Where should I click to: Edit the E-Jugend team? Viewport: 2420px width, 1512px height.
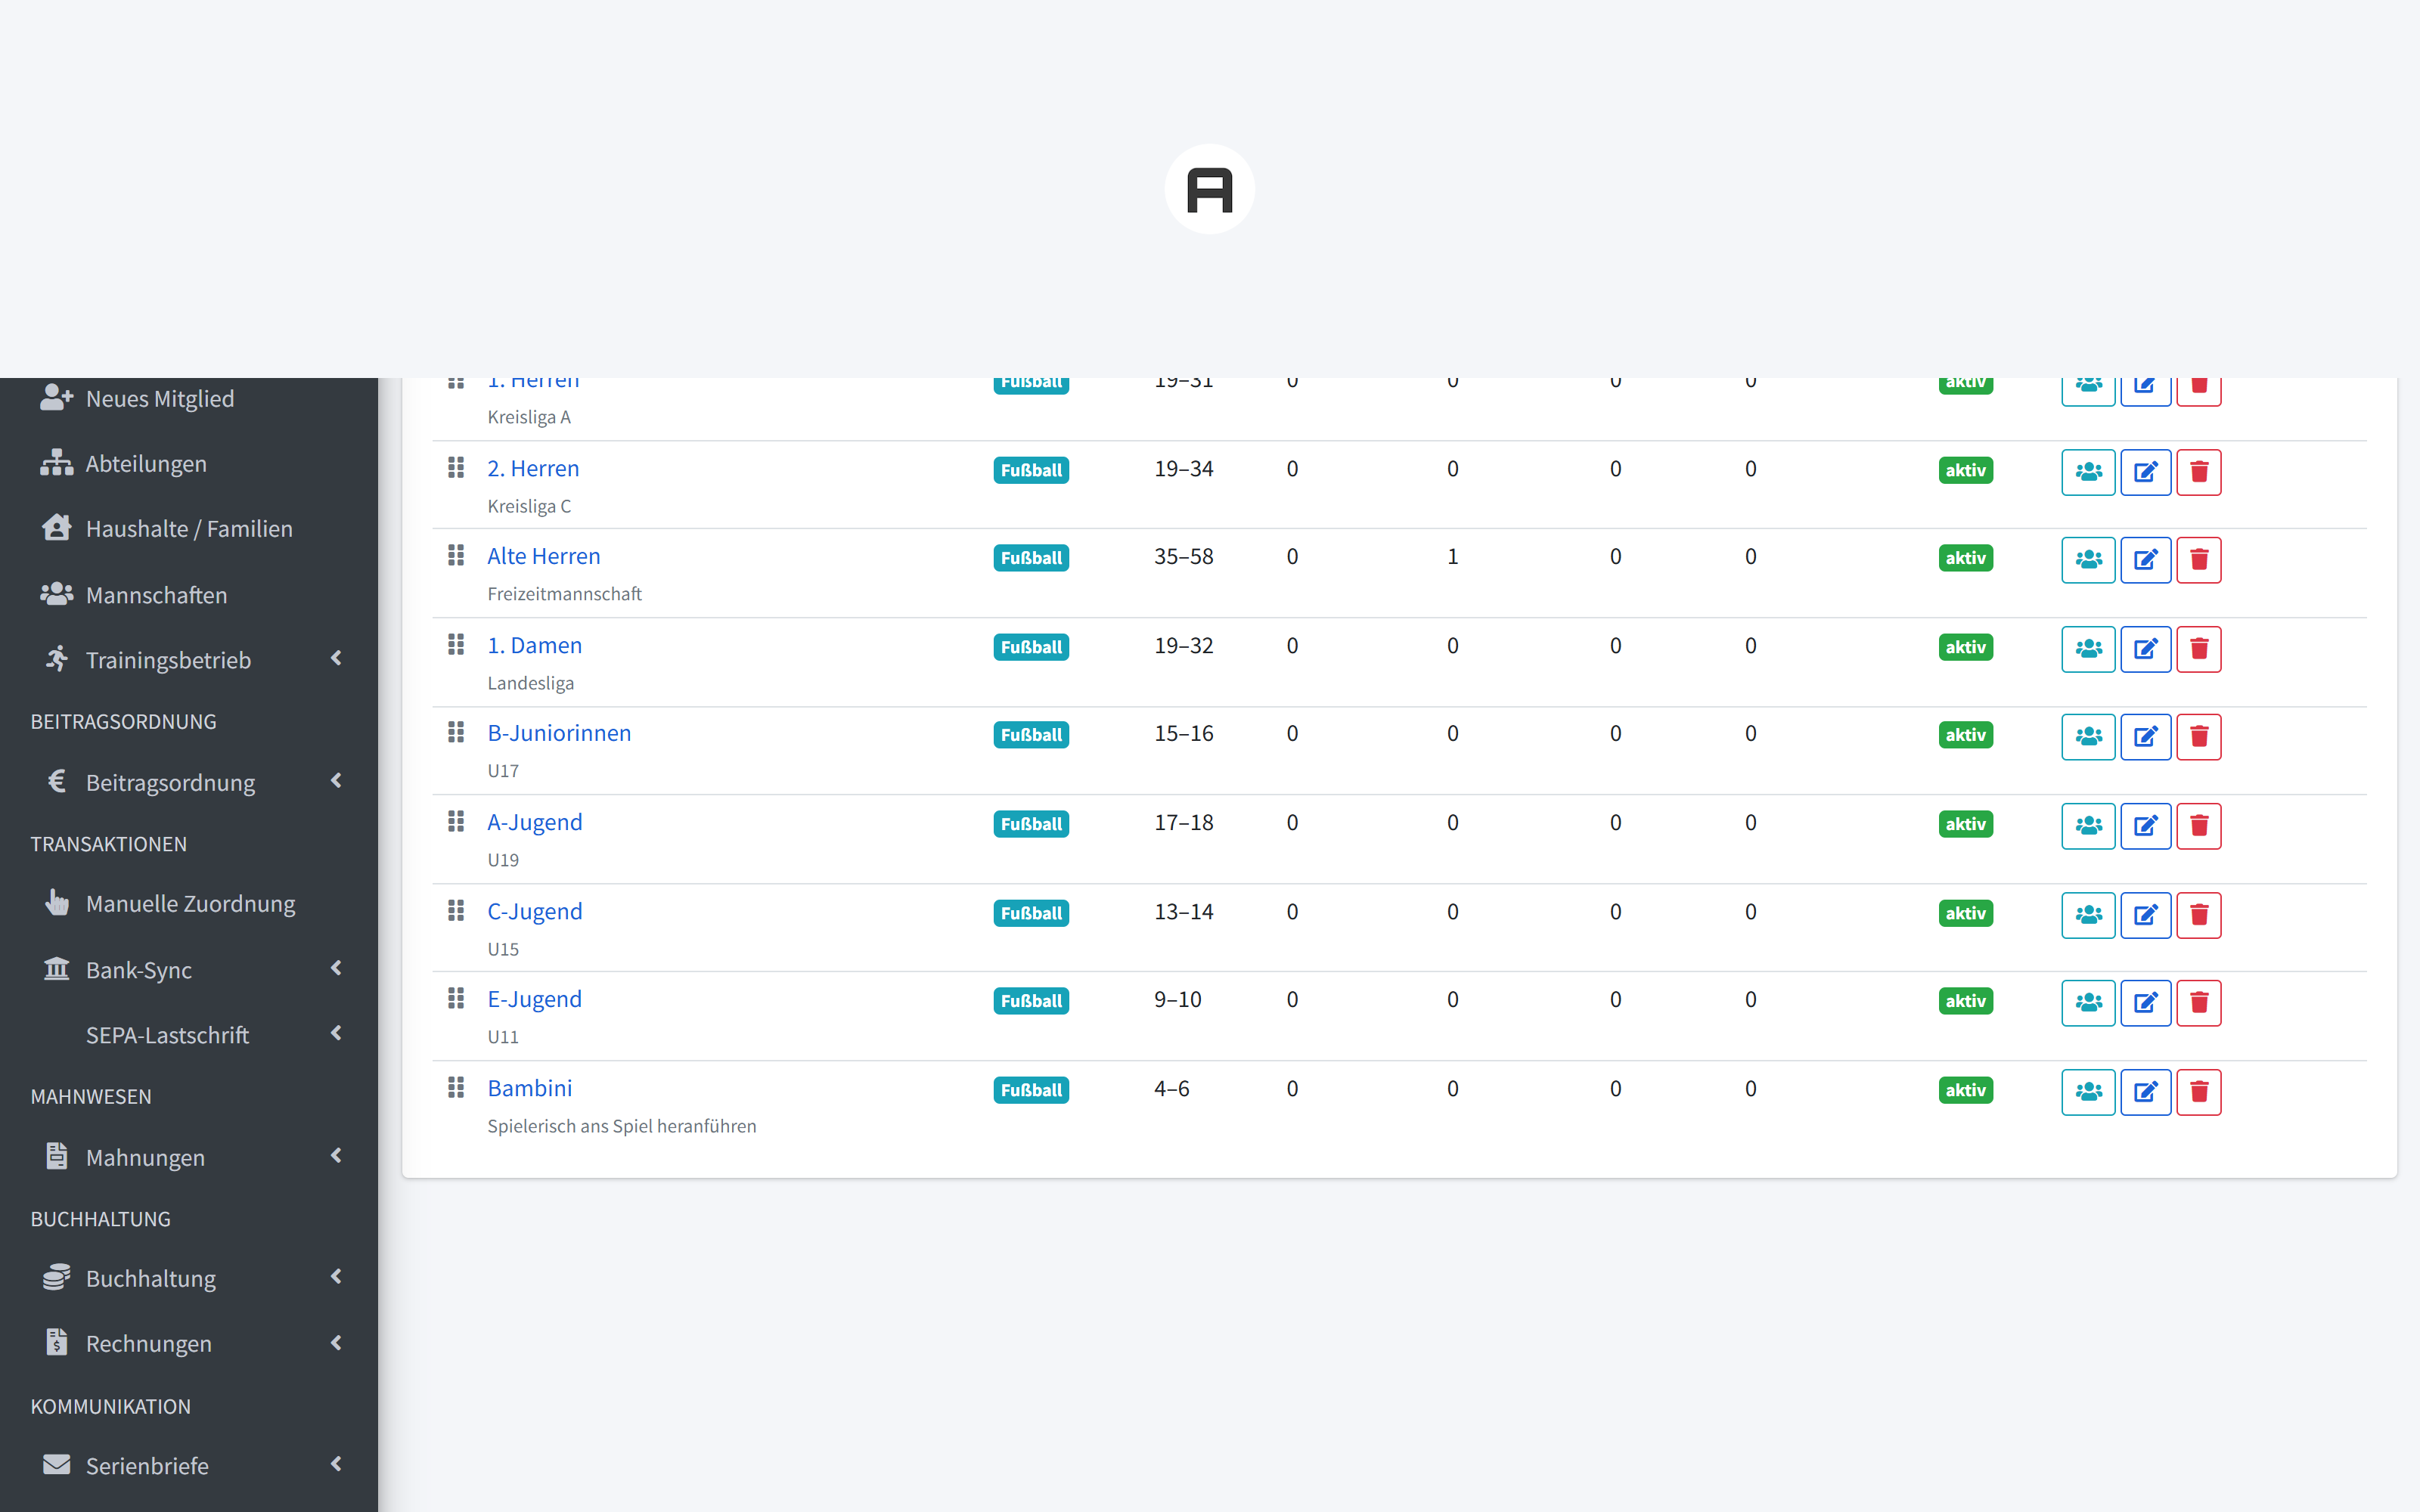(x=2145, y=1002)
